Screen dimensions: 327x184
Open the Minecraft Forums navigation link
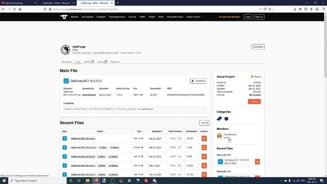point(175,17)
